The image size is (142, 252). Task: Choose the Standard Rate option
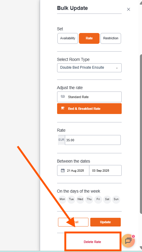(x=89, y=97)
